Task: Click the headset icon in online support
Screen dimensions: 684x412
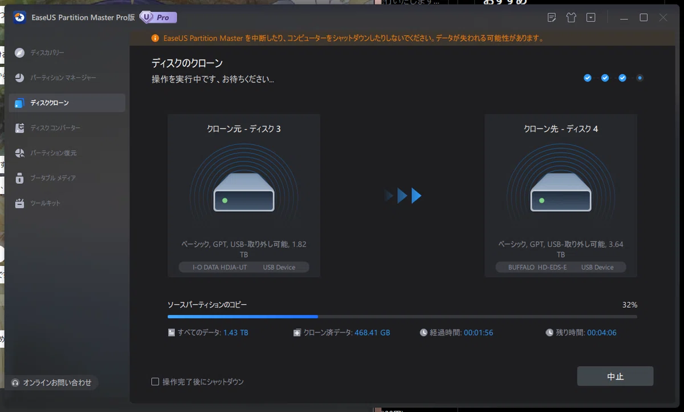Action: (x=15, y=383)
